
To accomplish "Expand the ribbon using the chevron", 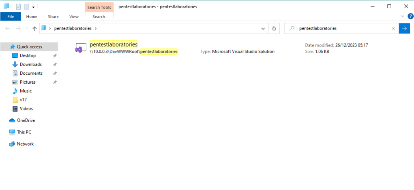I will (x=403, y=17).
